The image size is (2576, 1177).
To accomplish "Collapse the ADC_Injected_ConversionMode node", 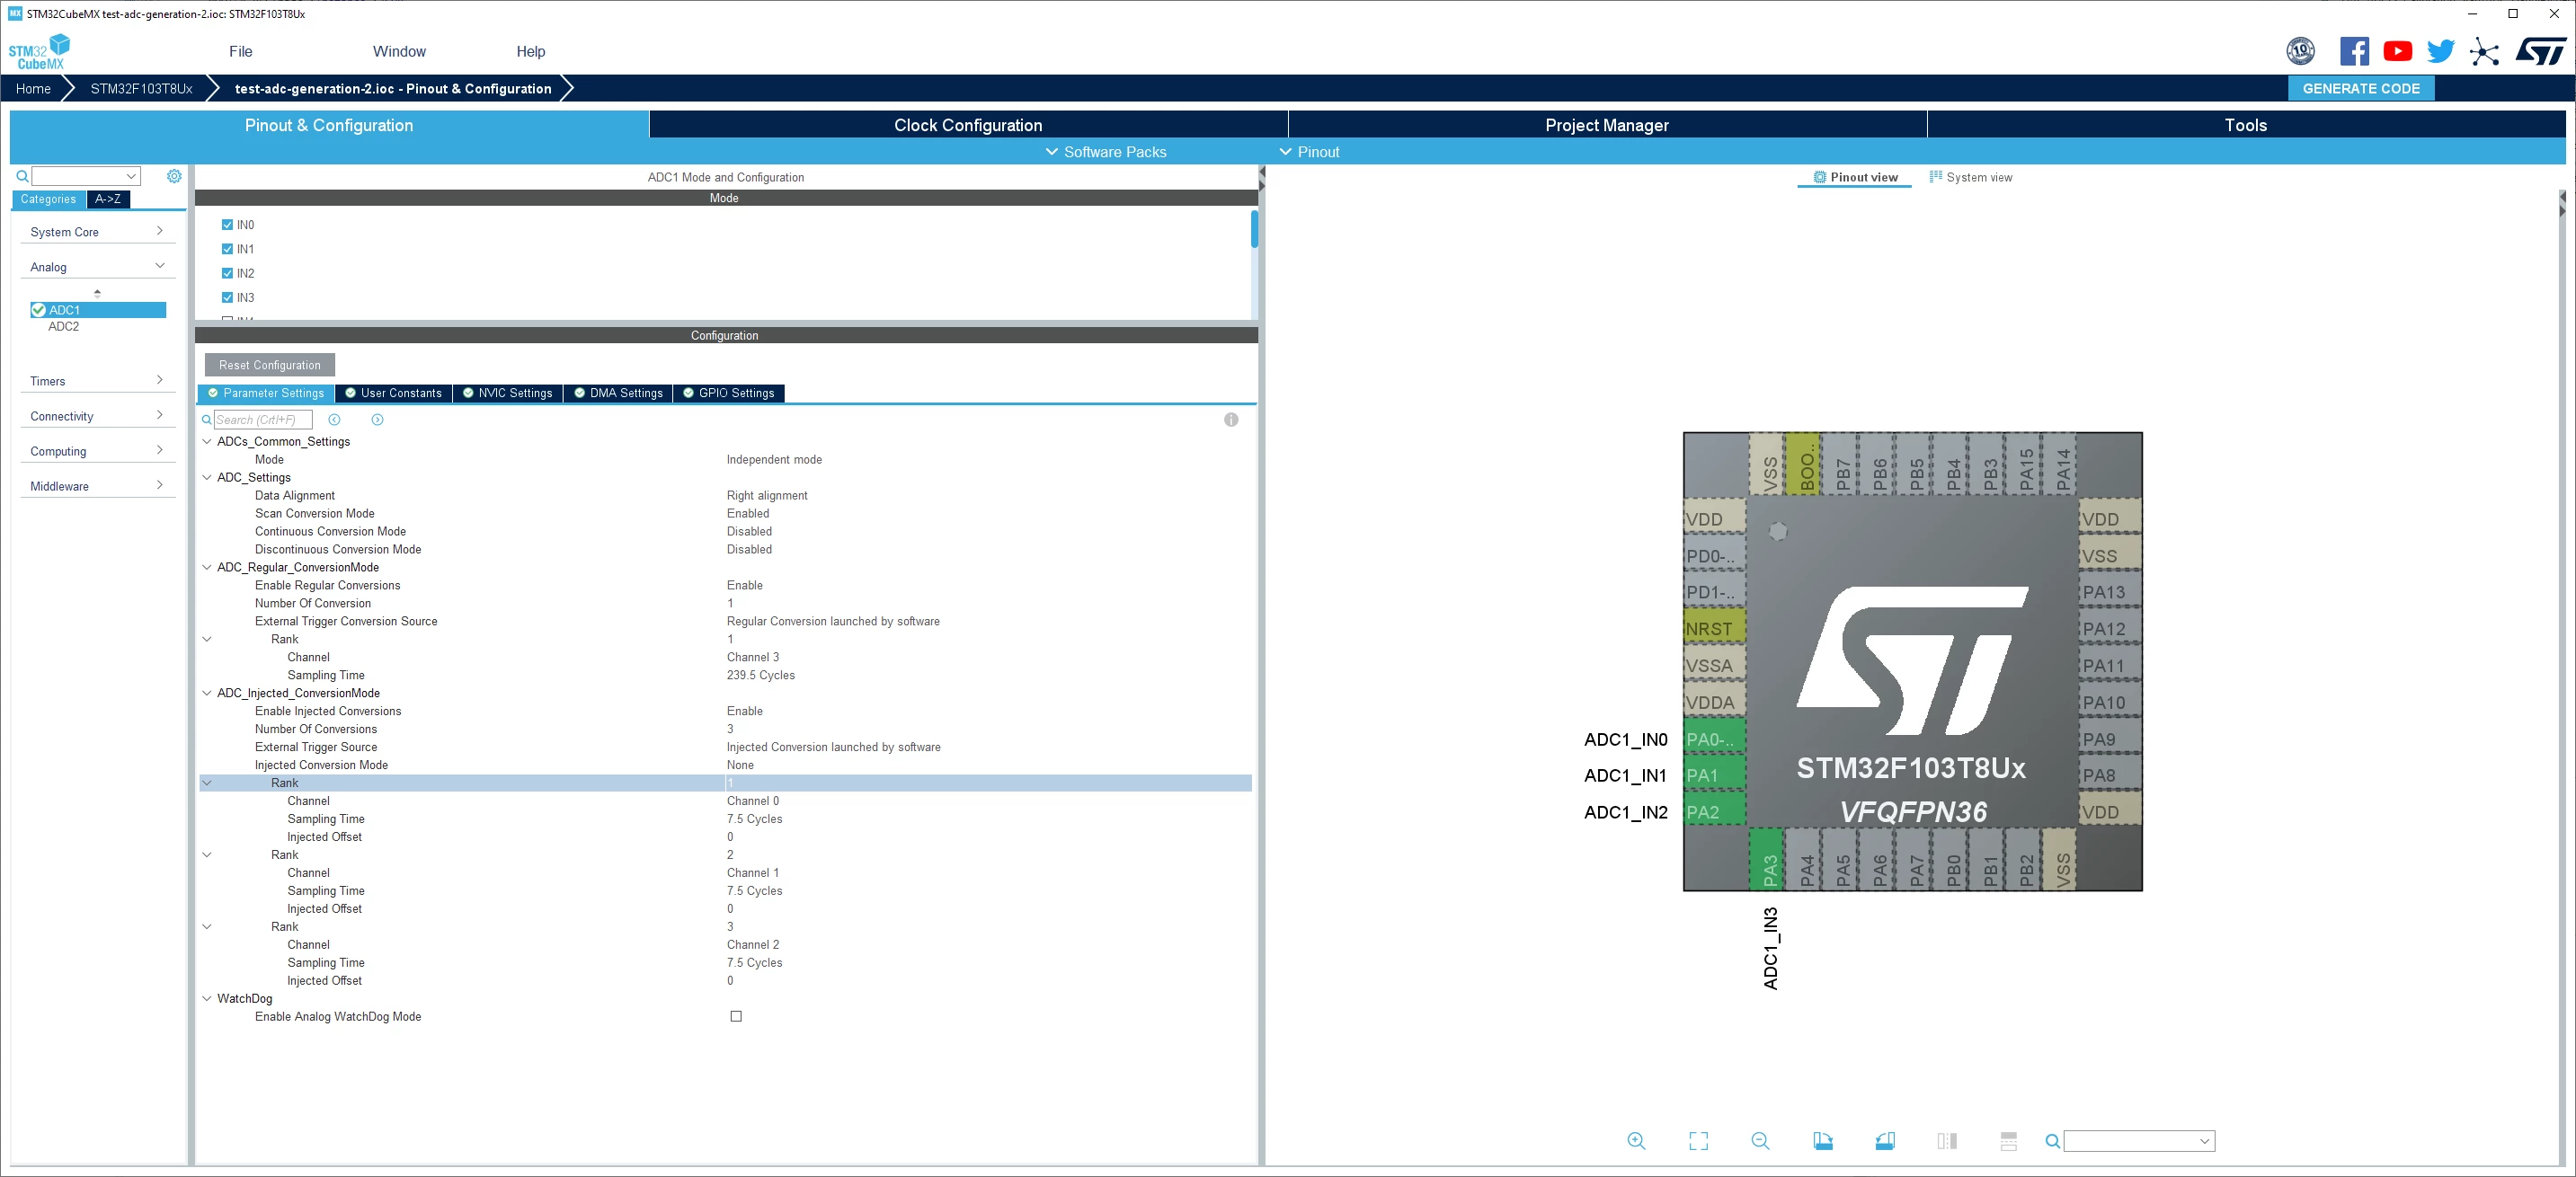I will coord(207,693).
